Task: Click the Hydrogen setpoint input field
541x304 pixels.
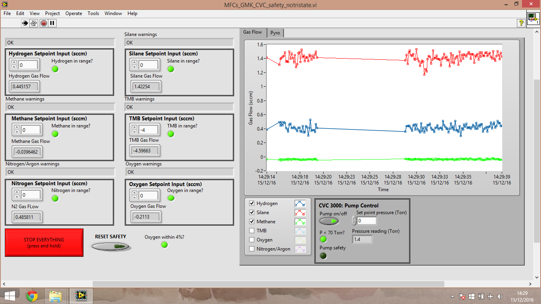Action: tap(28, 65)
